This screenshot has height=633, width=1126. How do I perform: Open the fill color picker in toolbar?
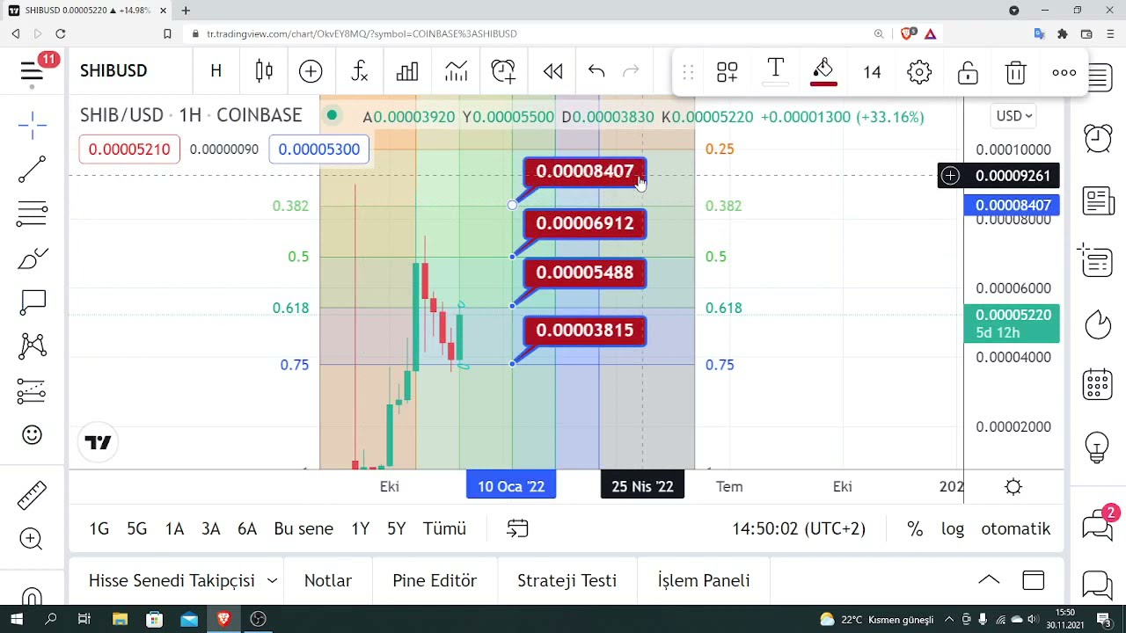823,72
